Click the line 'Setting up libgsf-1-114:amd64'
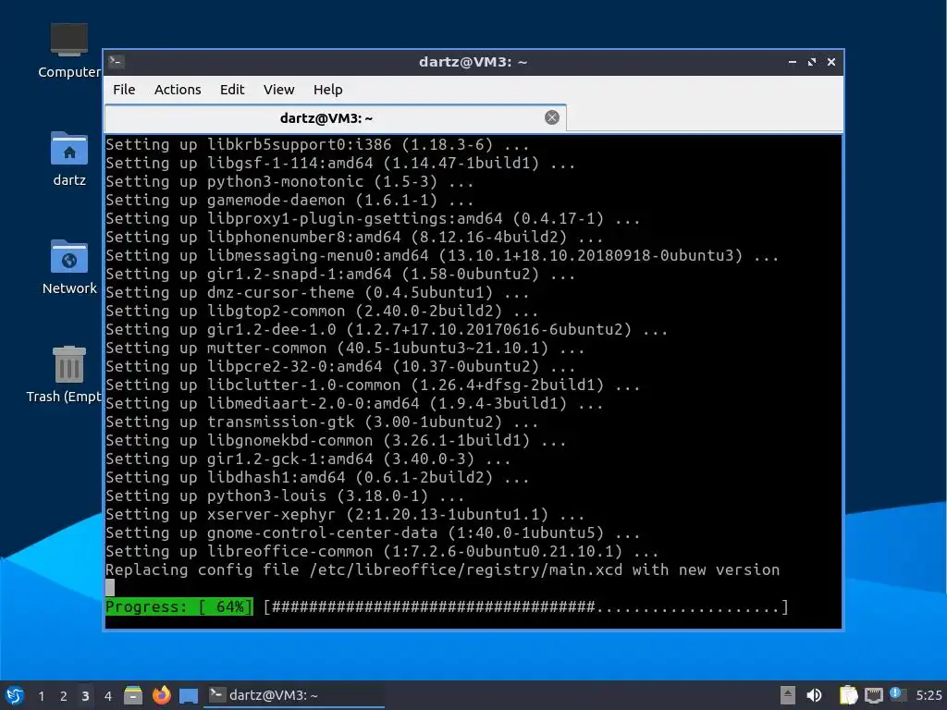The width and height of the screenshot is (947, 710). pos(340,163)
